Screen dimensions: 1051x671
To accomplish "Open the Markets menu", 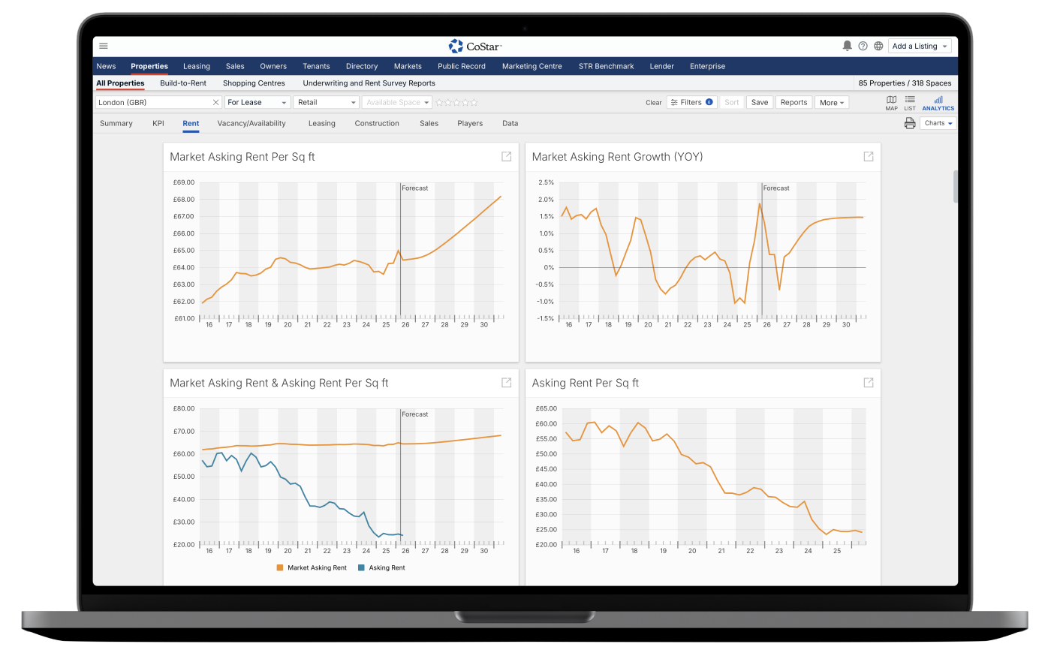I will click(408, 66).
